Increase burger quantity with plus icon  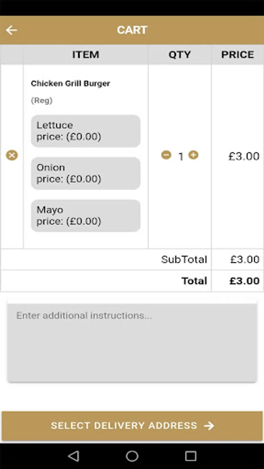point(193,155)
